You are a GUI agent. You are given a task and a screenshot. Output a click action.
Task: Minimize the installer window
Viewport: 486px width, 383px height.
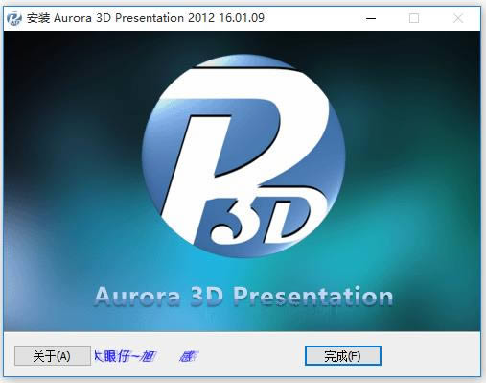point(371,18)
